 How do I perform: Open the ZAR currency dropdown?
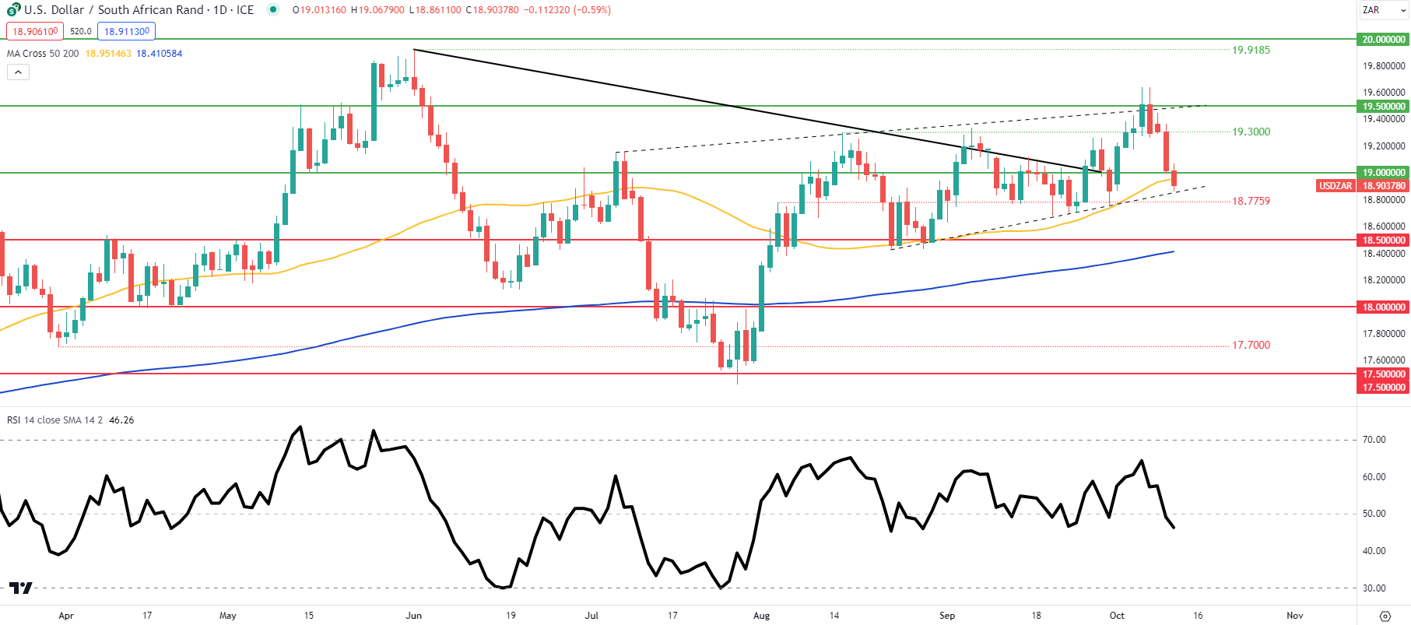point(1383,10)
